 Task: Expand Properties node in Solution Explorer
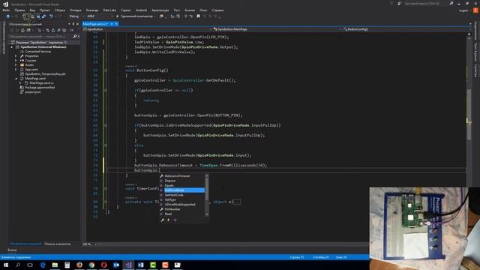[x=16, y=56]
